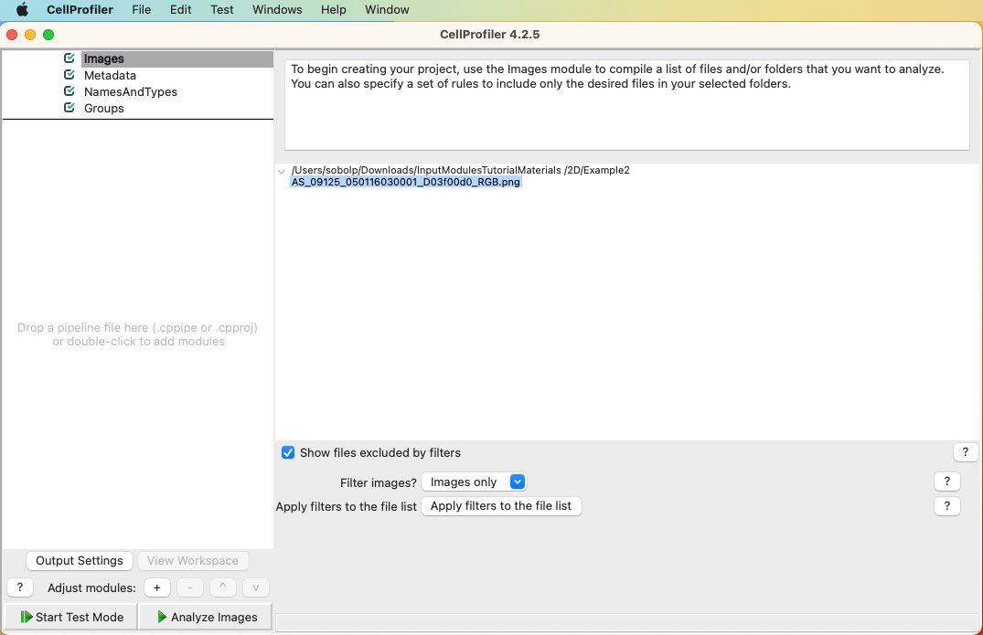The image size is (983, 635).
Task: Collapse the Example2 folder disclosure triangle
Action: [282, 171]
